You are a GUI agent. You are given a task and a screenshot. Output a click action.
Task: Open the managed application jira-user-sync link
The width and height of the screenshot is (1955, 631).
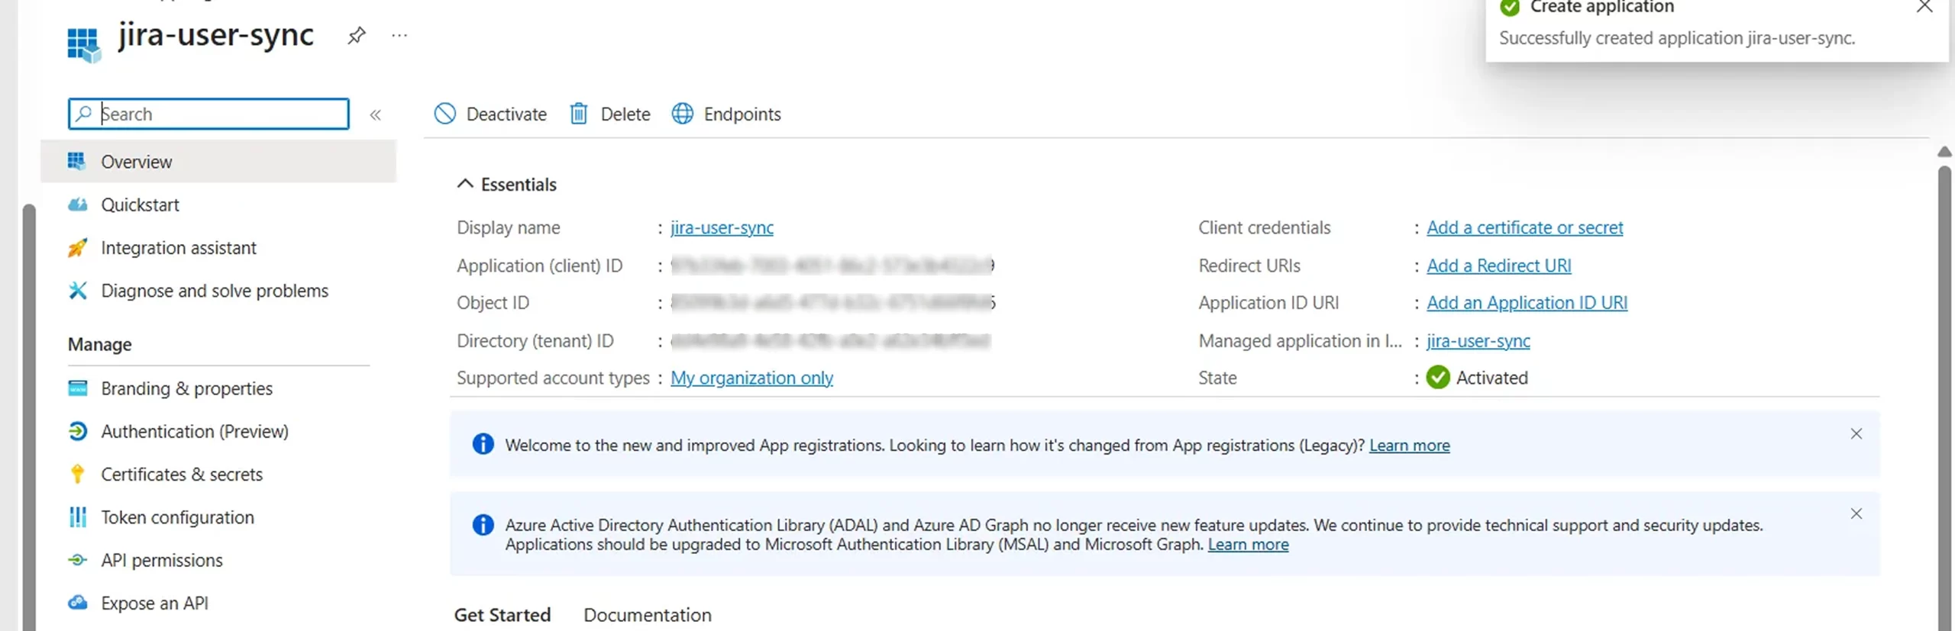[1478, 340]
